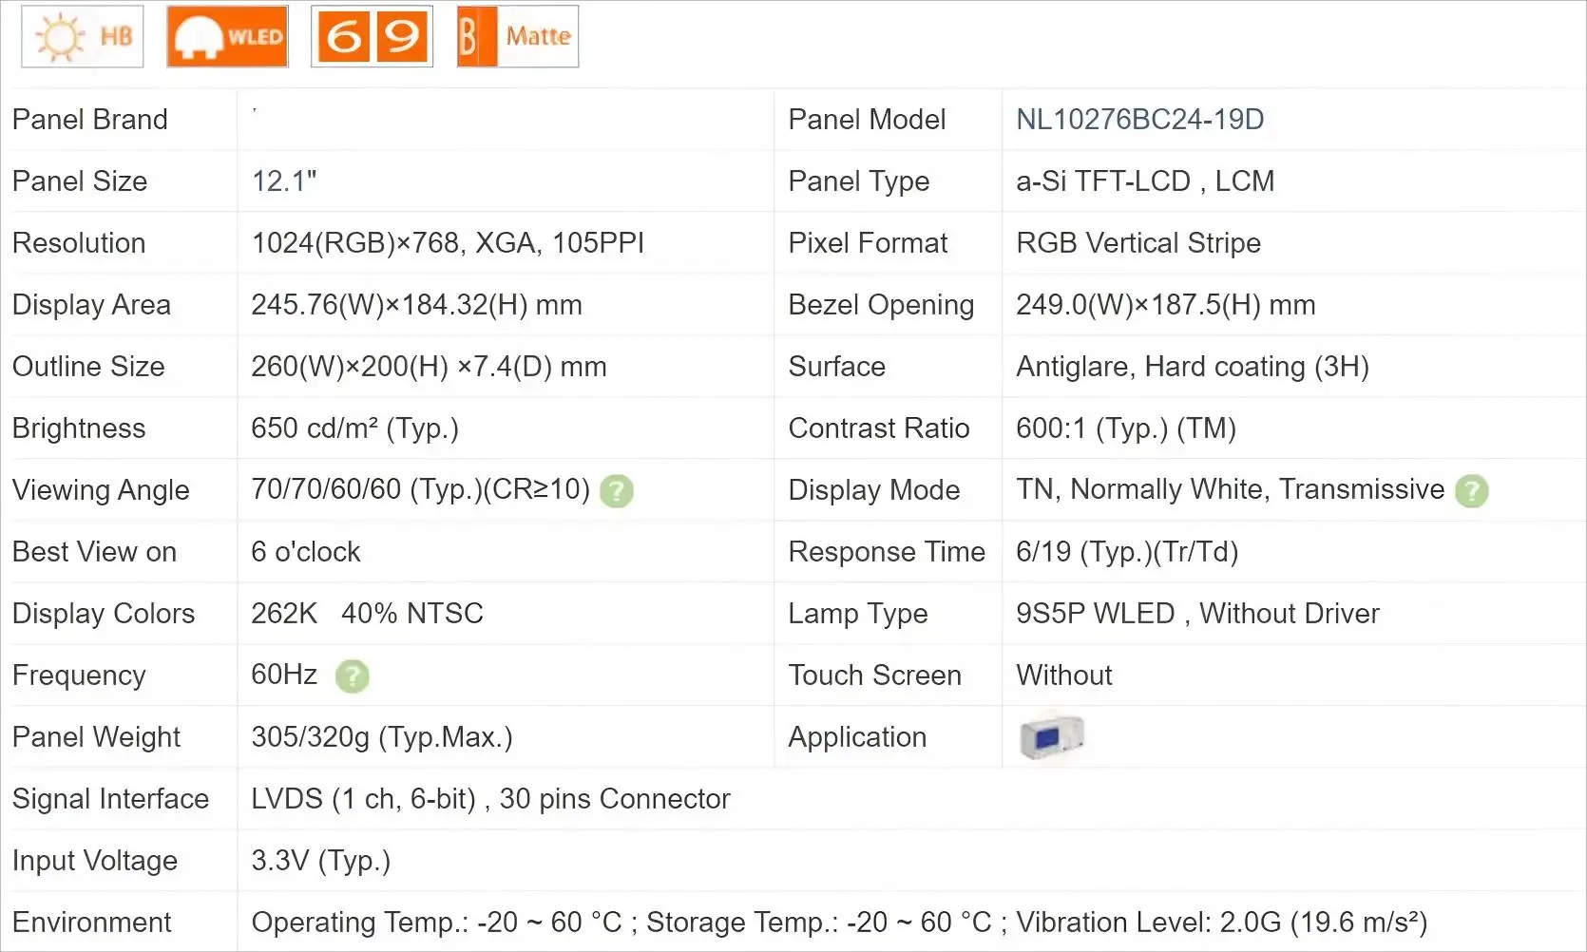Click the 600:1 contrast ratio value

(x=1125, y=428)
